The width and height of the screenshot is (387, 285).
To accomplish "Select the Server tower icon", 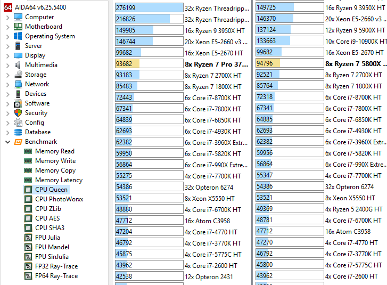I will coord(18,46).
